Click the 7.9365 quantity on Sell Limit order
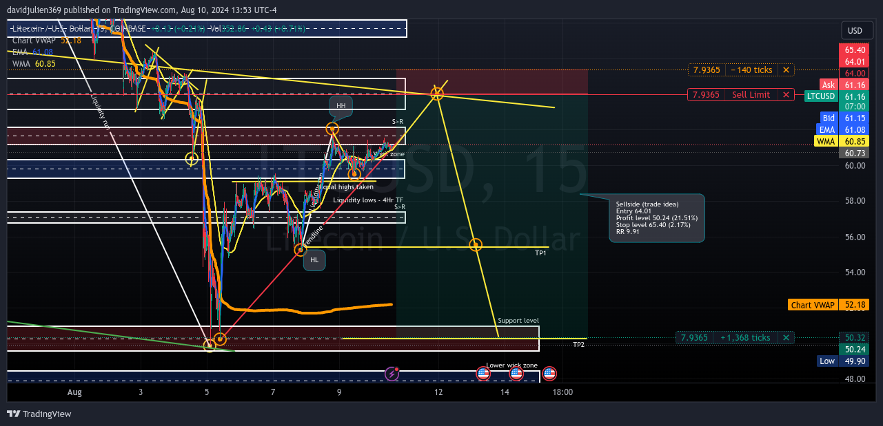 point(706,95)
